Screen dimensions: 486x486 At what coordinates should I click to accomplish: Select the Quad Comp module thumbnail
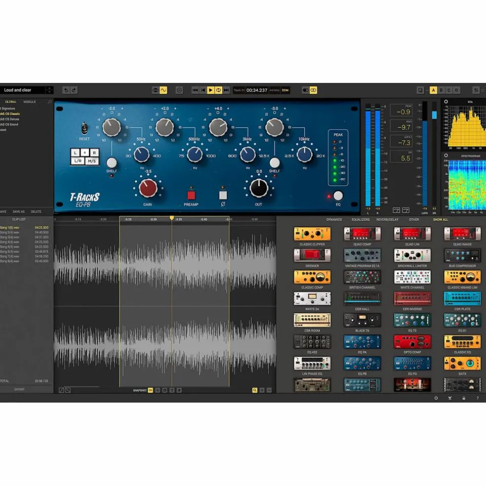coord(363,234)
